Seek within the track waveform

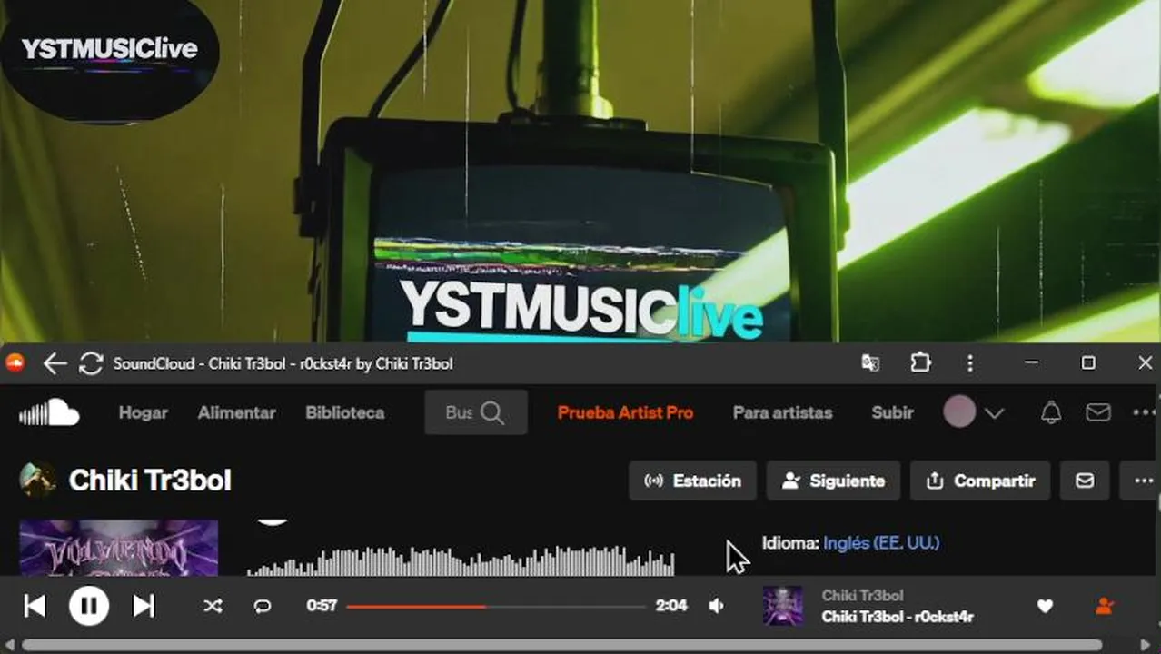pos(461,560)
